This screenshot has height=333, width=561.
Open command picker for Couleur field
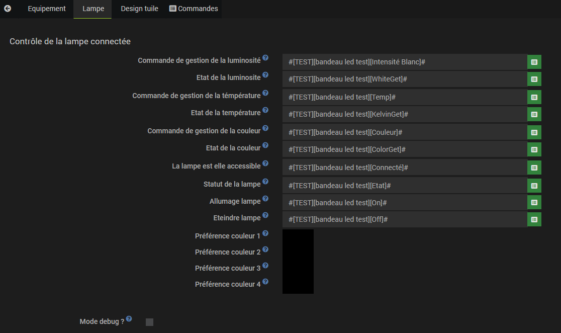[x=534, y=132]
